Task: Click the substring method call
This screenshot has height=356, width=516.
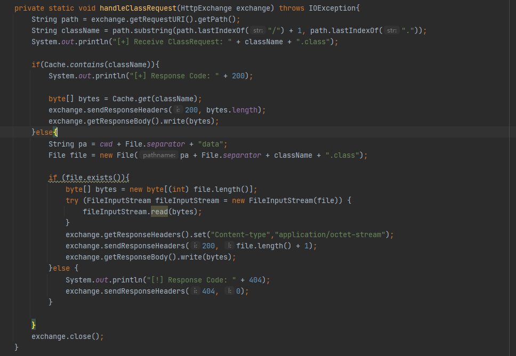Action: [x=153, y=30]
